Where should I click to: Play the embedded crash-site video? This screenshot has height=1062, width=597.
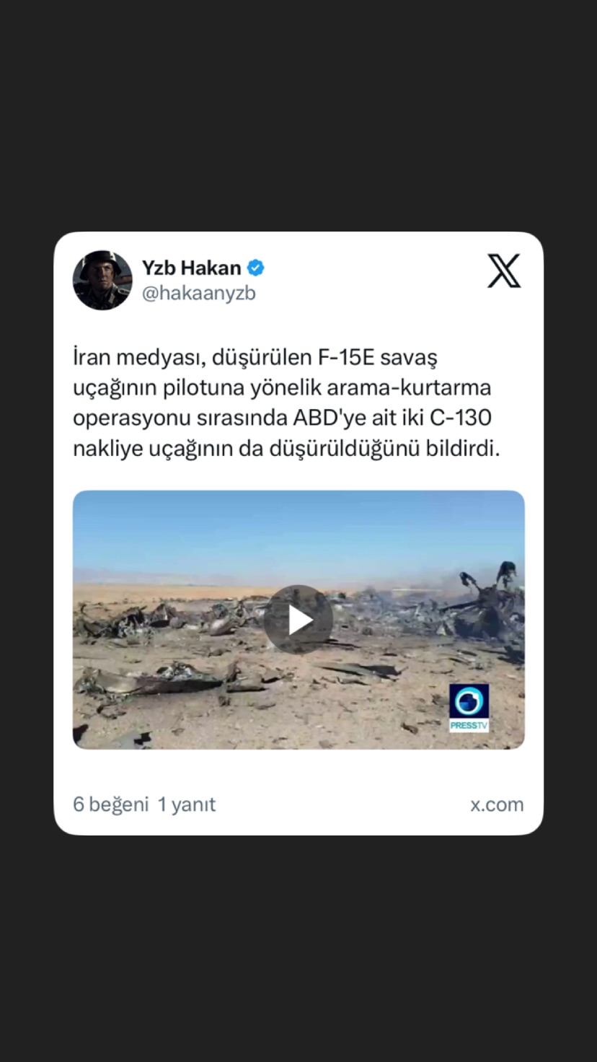point(298,619)
